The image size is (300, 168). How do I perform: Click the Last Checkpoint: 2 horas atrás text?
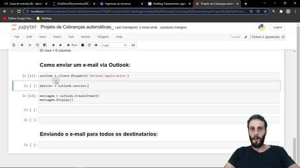(136, 28)
